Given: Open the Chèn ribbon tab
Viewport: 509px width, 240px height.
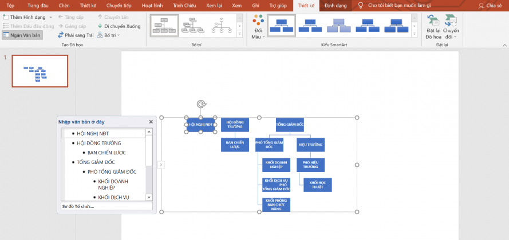Looking at the screenshot, I should point(64,6).
